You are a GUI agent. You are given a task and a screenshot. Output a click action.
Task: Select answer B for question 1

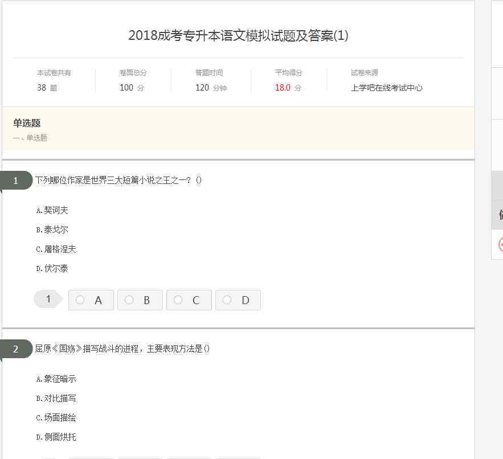pyautogui.click(x=140, y=300)
